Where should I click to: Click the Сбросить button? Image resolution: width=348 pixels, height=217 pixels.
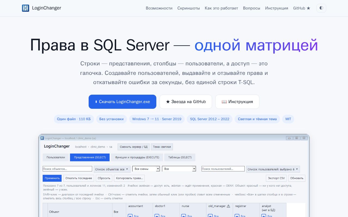point(104,178)
